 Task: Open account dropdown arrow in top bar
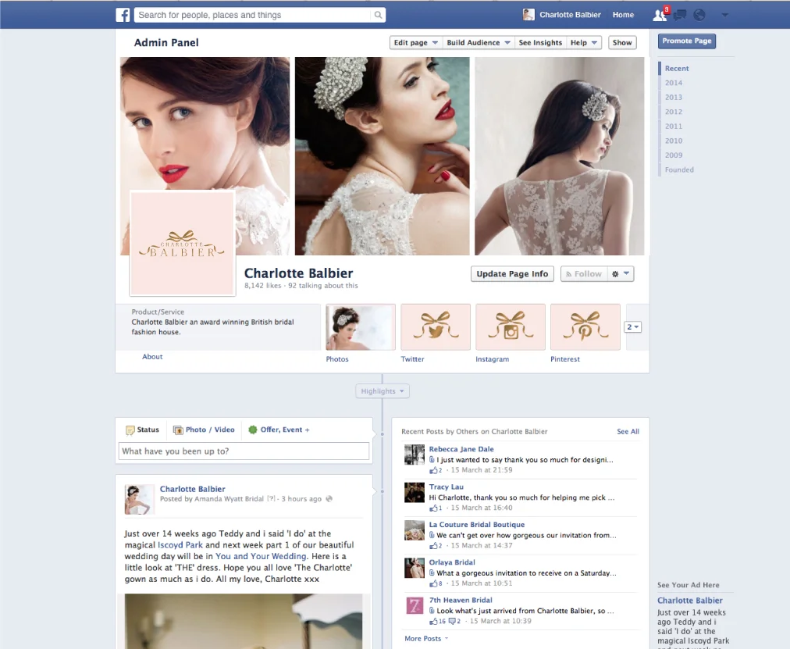tap(724, 15)
